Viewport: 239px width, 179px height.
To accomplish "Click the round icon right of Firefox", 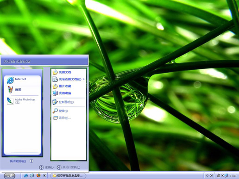I will pos(44,175).
